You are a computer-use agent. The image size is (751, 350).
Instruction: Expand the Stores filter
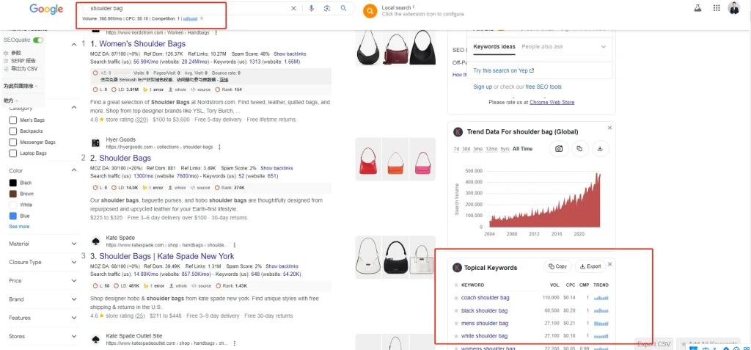[74, 336]
